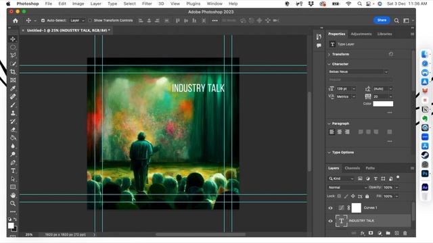Select the Paint Bucket tool
Screen dimensions: 433x243
(13, 138)
